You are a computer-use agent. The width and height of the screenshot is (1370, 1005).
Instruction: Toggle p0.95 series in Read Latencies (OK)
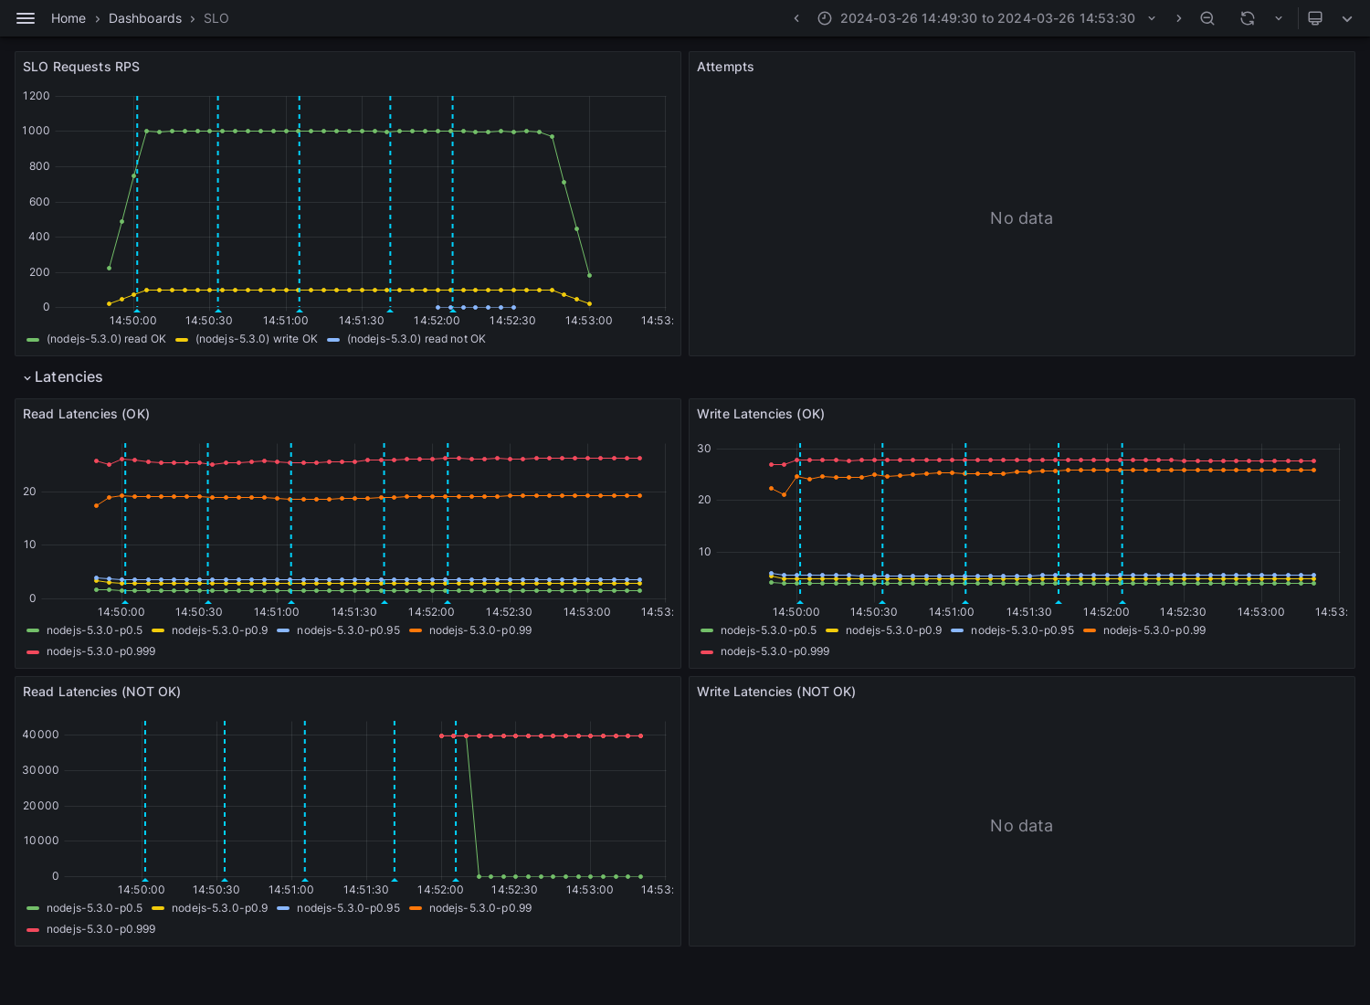[348, 630]
